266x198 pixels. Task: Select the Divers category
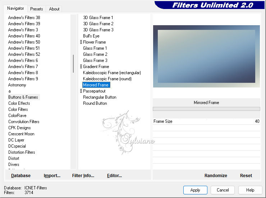click(x=14, y=165)
